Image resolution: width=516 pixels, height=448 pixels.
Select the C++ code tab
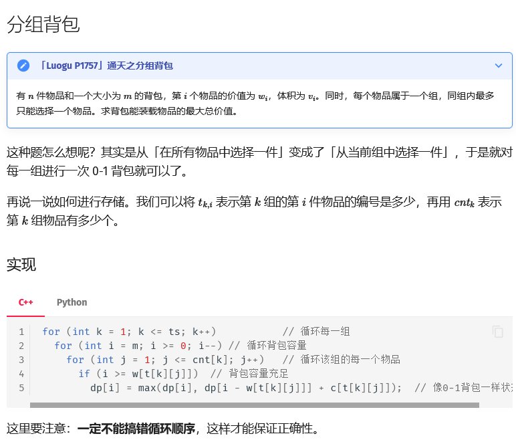pos(25,302)
